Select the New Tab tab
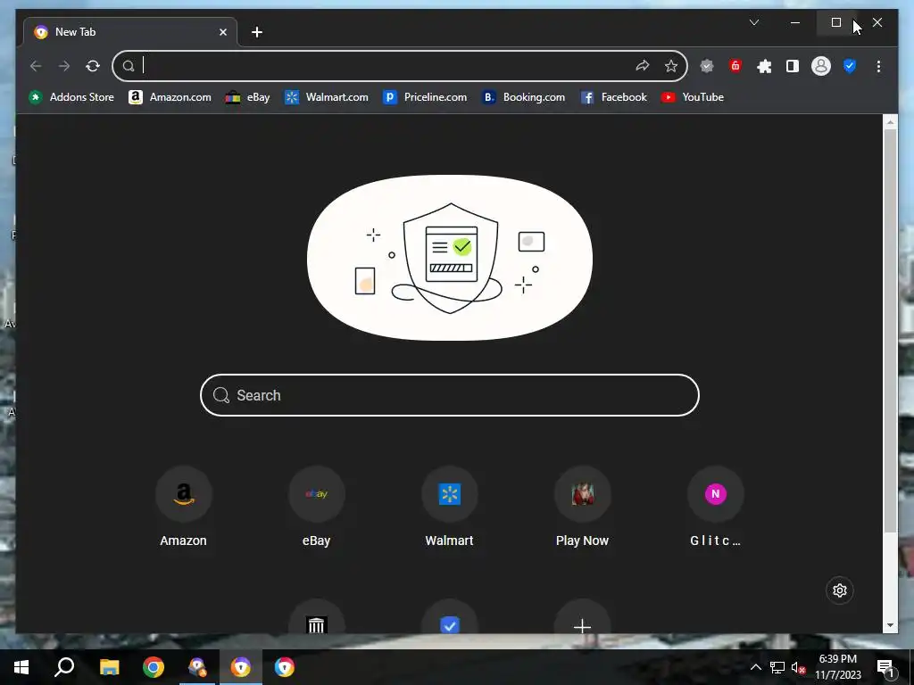The height and width of the screenshot is (685, 914). (130, 32)
